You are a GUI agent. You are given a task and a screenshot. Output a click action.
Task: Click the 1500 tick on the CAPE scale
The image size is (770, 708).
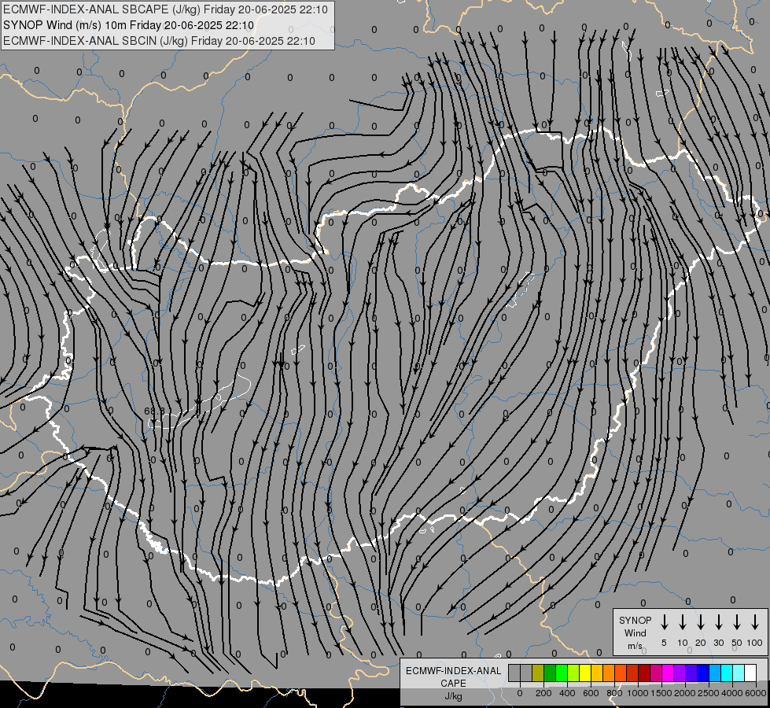661,693
